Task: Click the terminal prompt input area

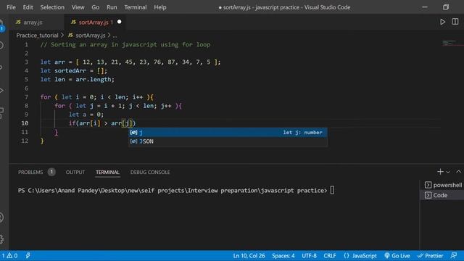Action: (x=332, y=190)
